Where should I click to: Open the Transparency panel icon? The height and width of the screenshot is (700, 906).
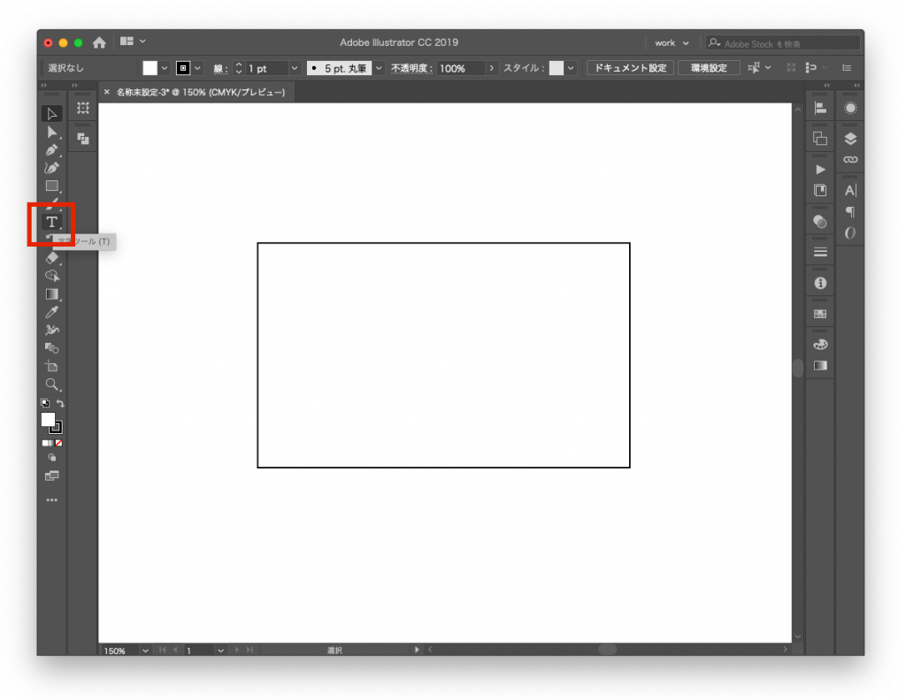[820, 222]
